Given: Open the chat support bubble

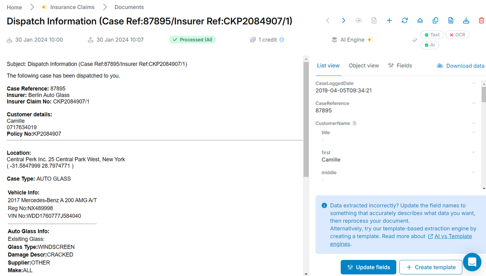Looking at the screenshot, I should [x=472, y=262].
